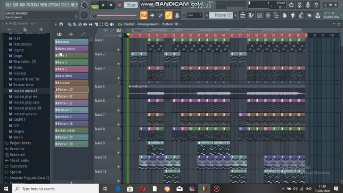Open the Pattern 10 selector dropdown
This screenshot has width=343, height=193.
tap(221, 16)
